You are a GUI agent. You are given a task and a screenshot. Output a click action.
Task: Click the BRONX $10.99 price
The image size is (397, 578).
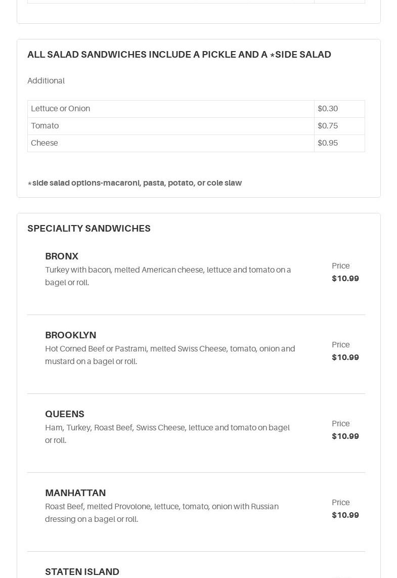(345, 279)
